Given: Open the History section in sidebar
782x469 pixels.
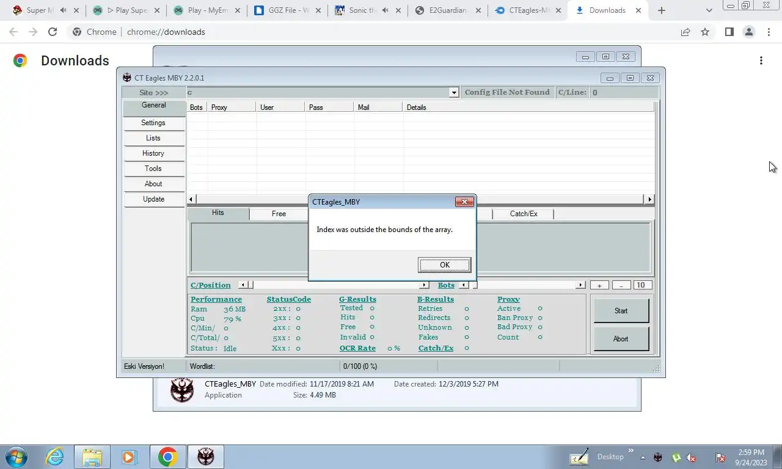Looking at the screenshot, I should (x=153, y=153).
